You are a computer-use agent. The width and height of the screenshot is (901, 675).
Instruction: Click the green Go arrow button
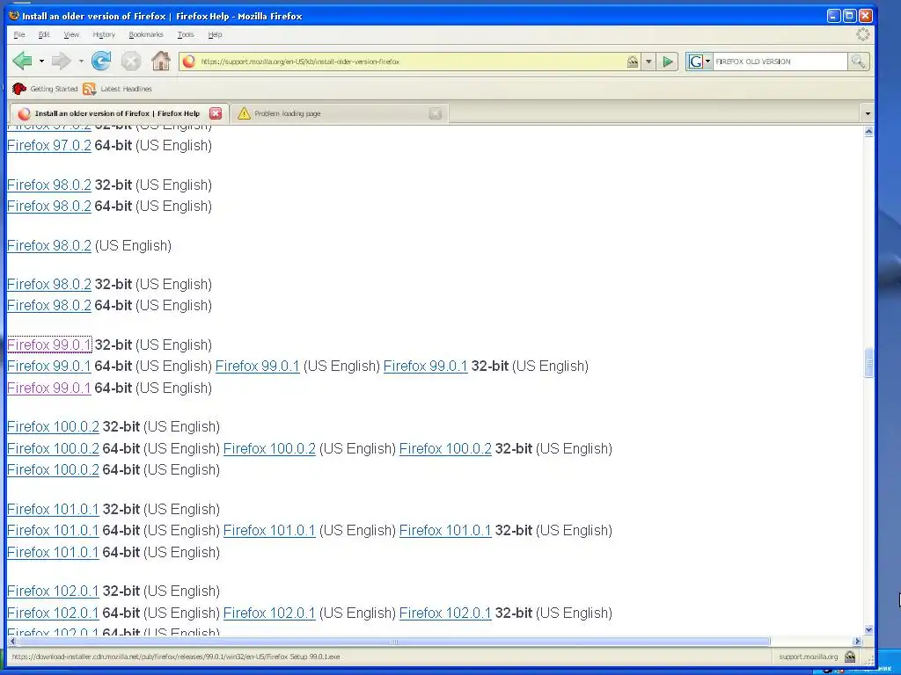click(667, 62)
